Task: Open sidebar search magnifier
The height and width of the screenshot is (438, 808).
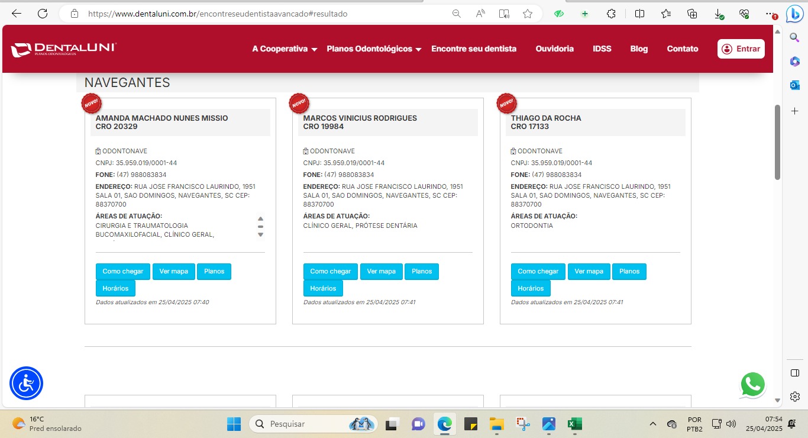Action: [x=794, y=37]
